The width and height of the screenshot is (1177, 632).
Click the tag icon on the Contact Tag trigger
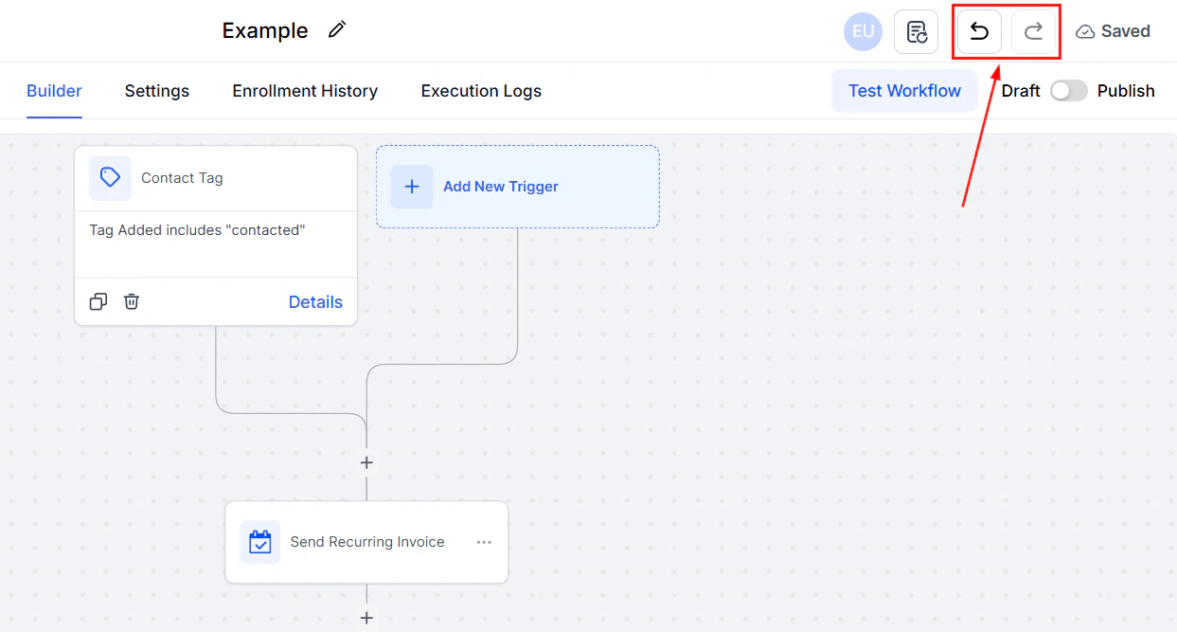[x=110, y=177]
